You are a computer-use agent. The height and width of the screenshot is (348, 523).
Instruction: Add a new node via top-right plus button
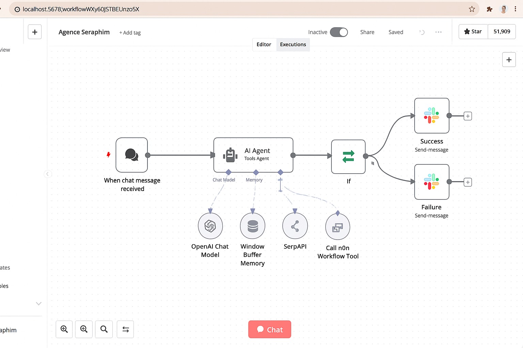pos(509,59)
